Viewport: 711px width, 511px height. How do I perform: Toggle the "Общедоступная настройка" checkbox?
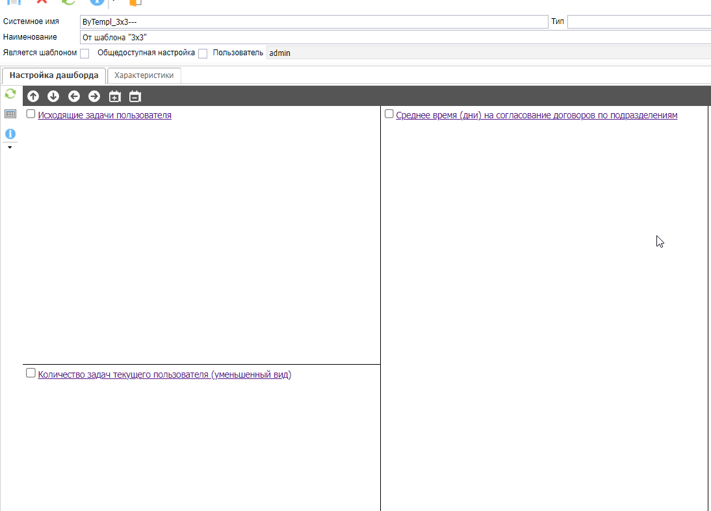point(203,53)
